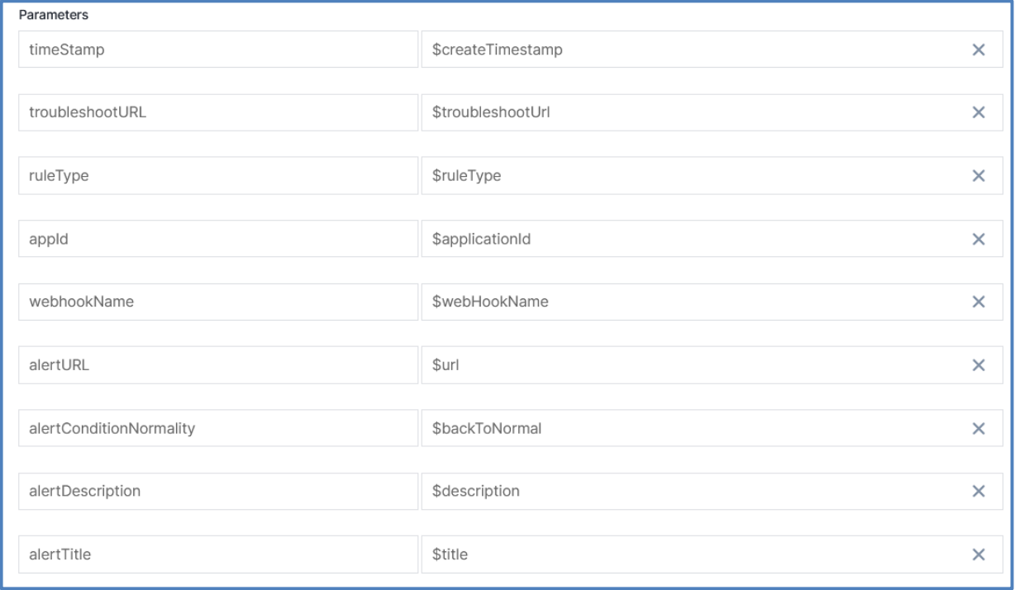Click the webhookName name field
1015x590 pixels.
pos(218,302)
